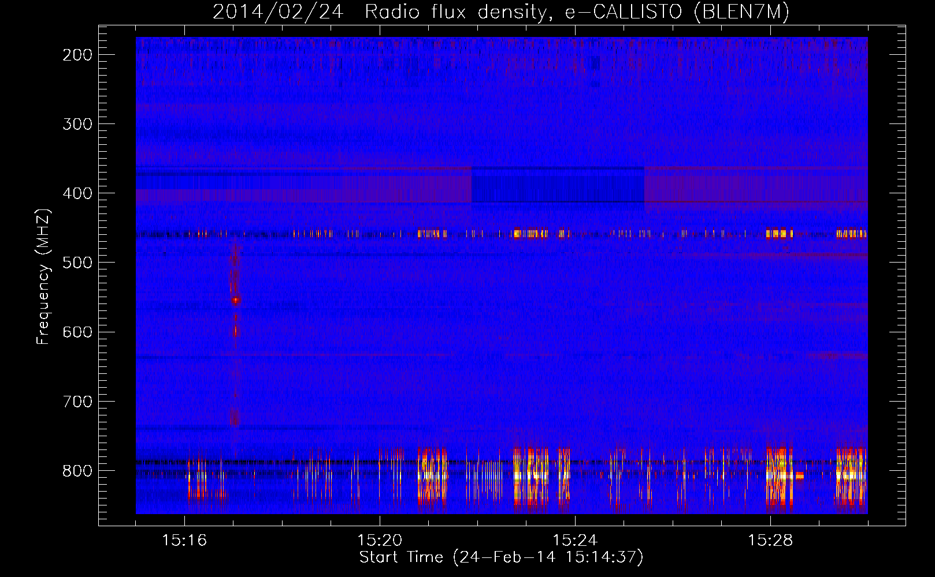Click the 400 frequency tick label
Image resolution: width=935 pixels, height=577 pixels.
(x=77, y=193)
